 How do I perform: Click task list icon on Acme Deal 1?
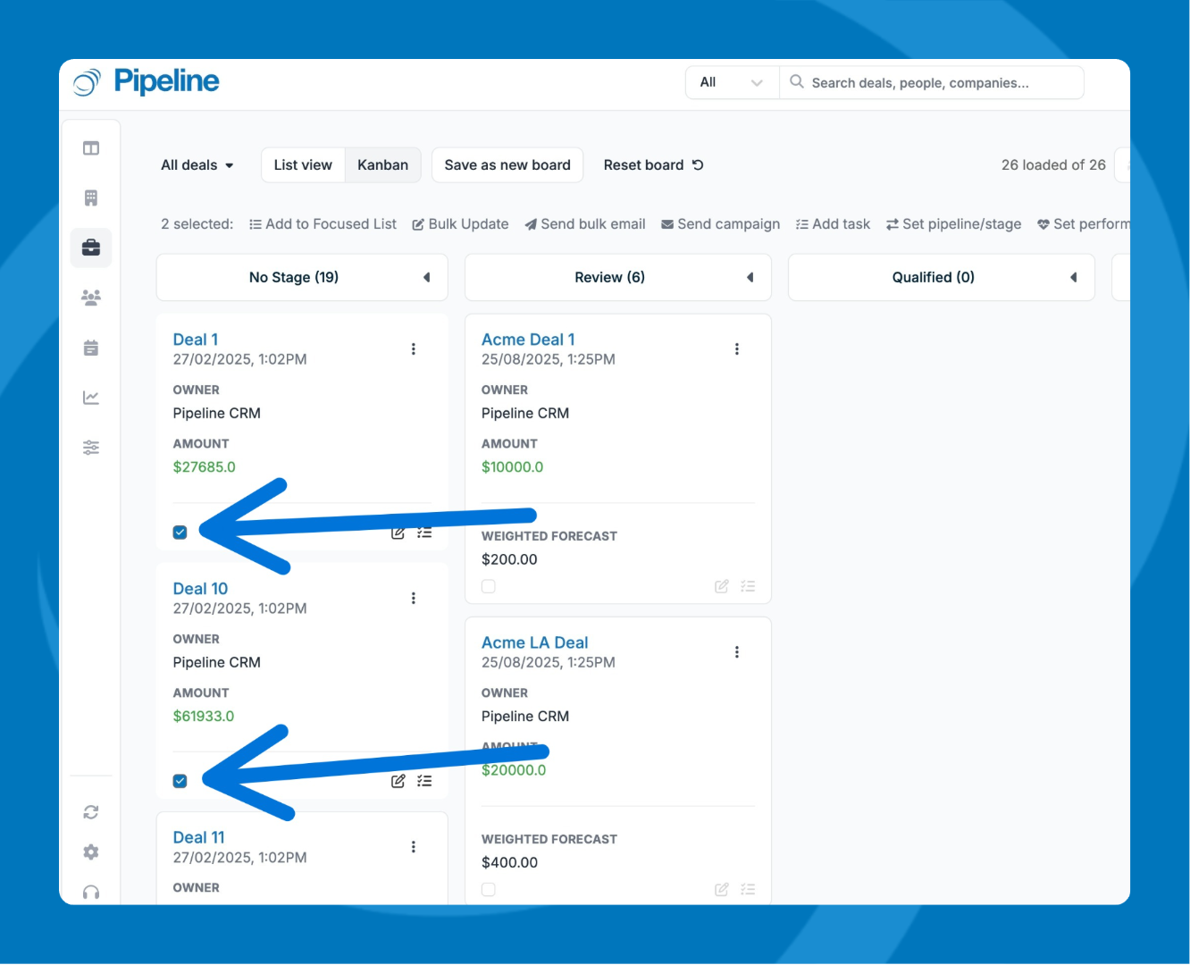748,586
